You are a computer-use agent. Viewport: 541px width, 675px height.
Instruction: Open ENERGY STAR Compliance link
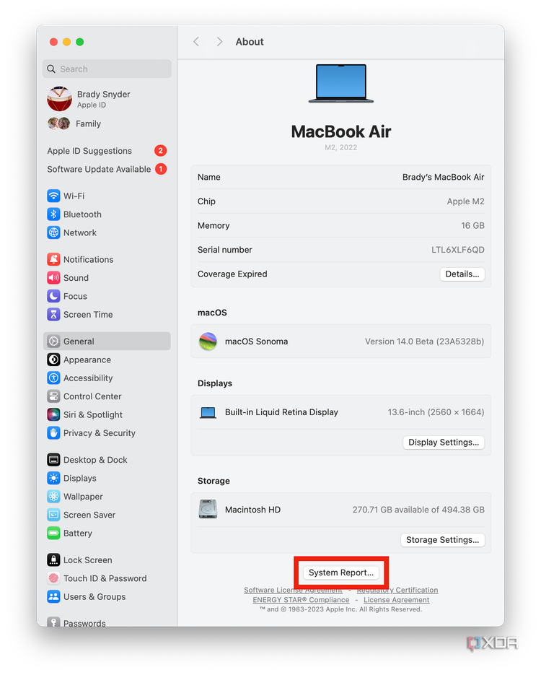tap(301, 600)
